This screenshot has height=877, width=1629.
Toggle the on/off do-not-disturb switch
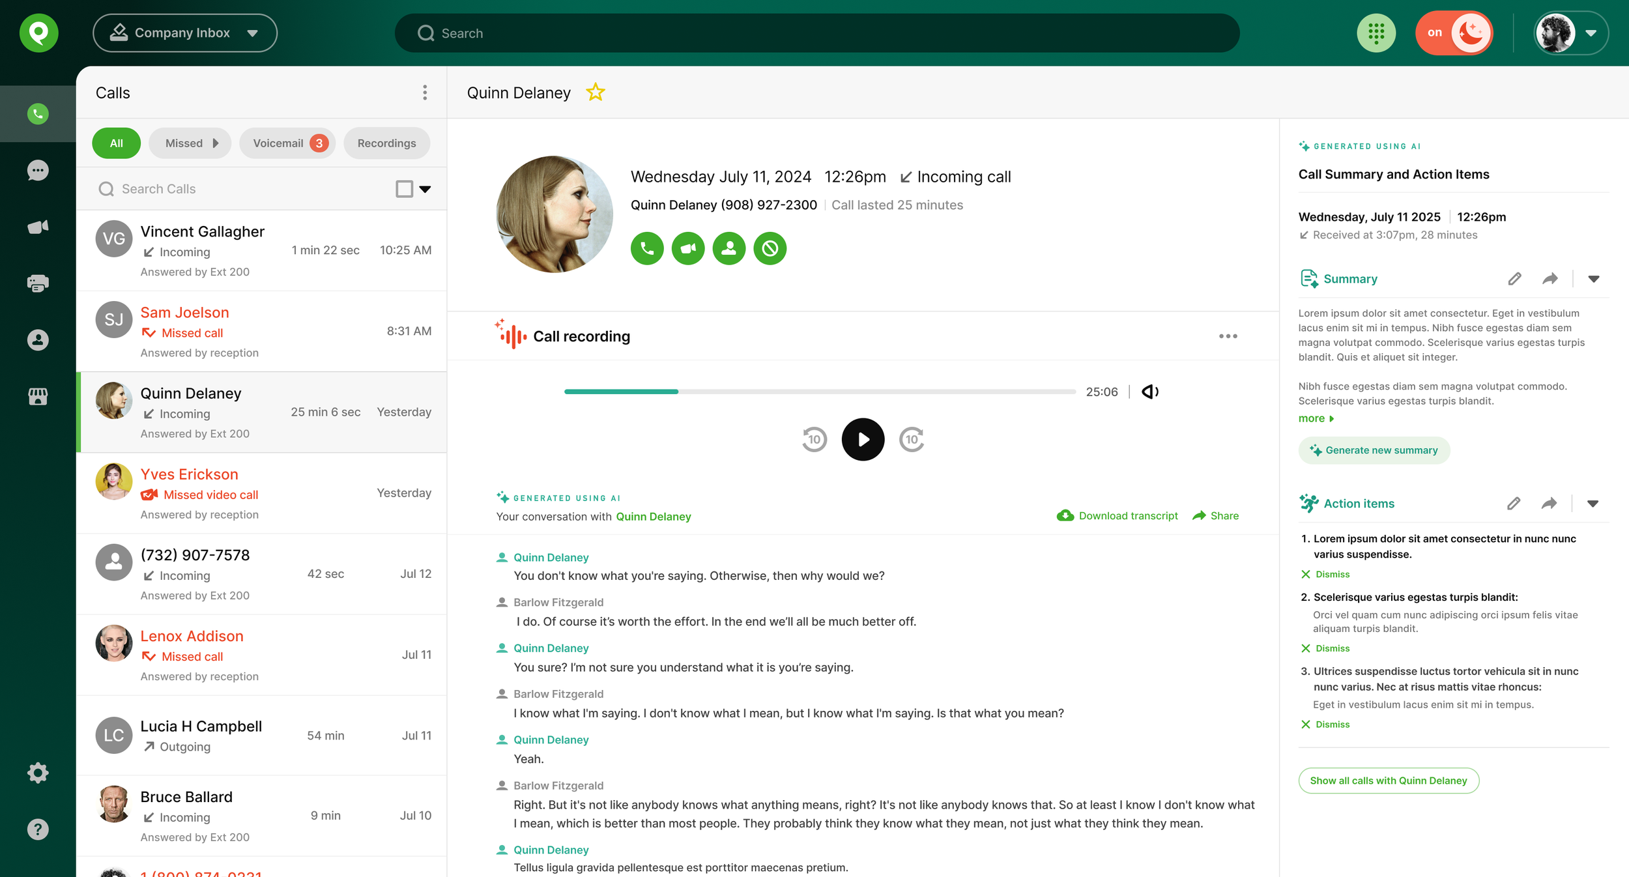tap(1454, 33)
